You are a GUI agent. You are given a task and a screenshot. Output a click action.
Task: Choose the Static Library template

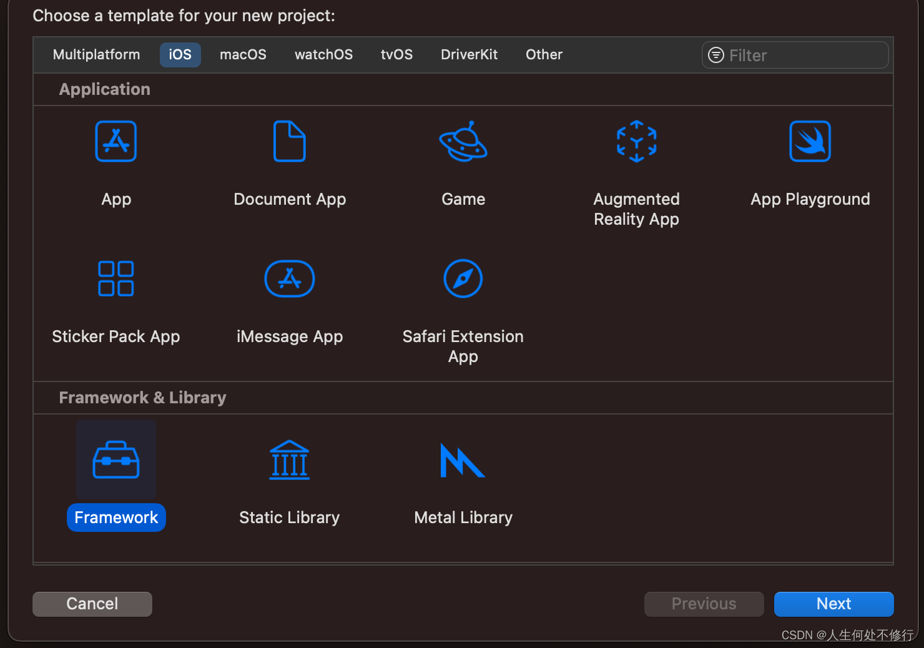(289, 460)
